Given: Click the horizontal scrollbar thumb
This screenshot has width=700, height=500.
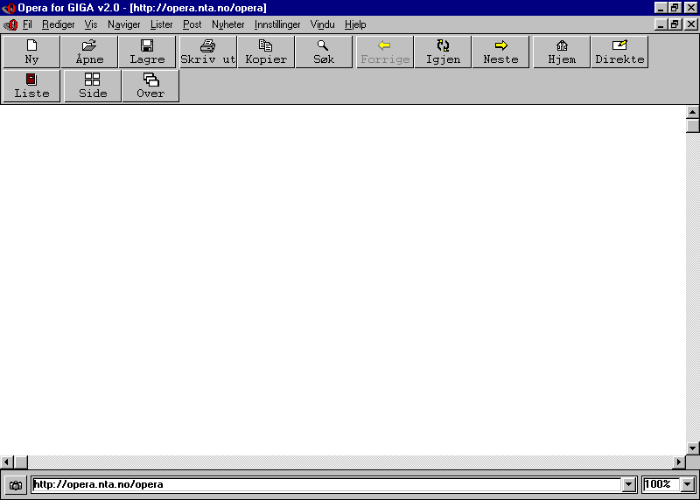Looking at the screenshot, I should (x=21, y=462).
